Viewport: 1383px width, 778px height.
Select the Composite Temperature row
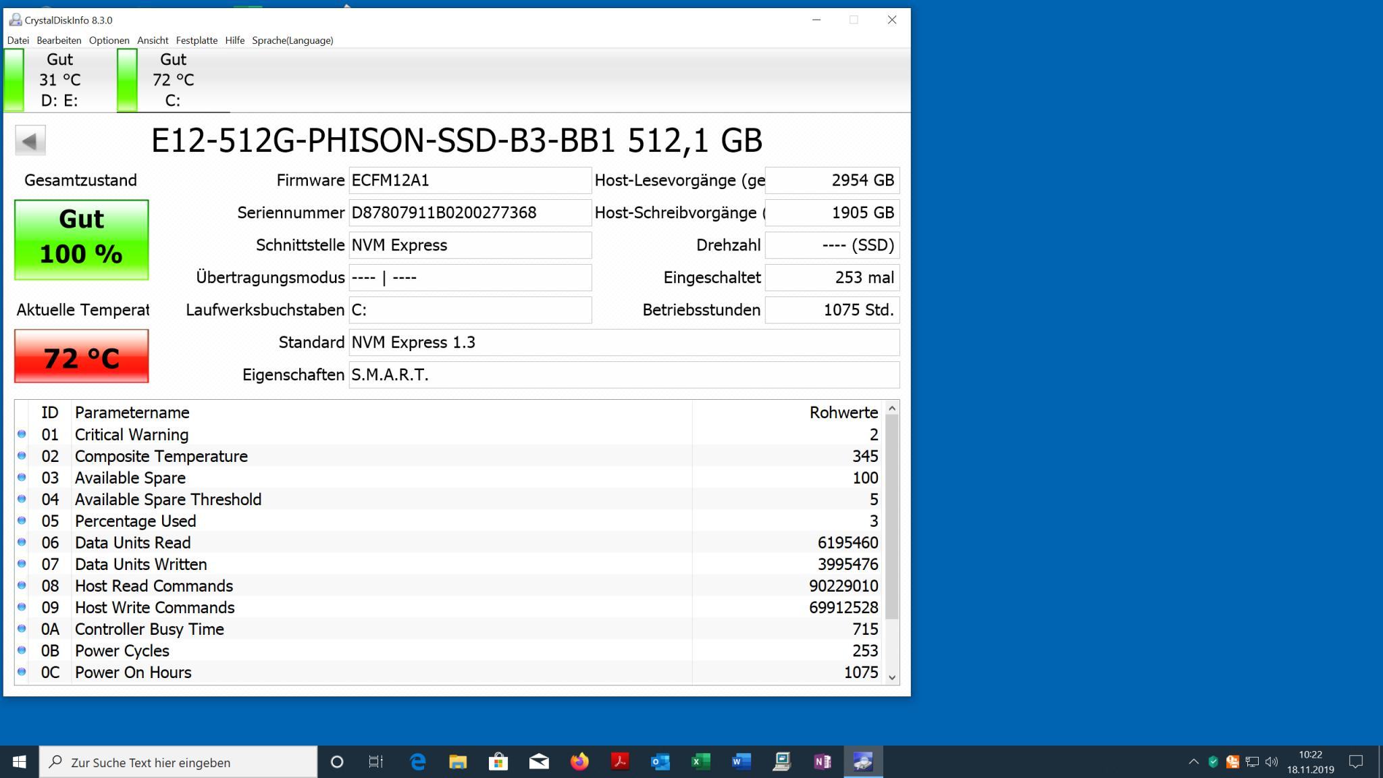point(449,456)
